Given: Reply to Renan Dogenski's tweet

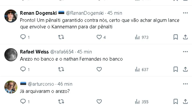Looking at the screenshot, I should point(23,37).
